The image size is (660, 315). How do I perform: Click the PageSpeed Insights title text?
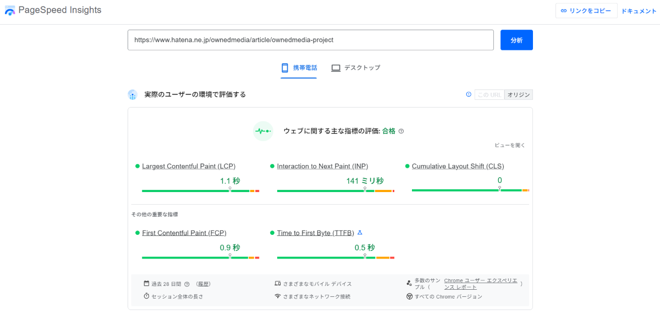[x=60, y=10]
